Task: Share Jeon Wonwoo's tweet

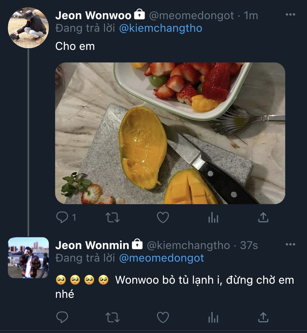Action: coord(263,218)
